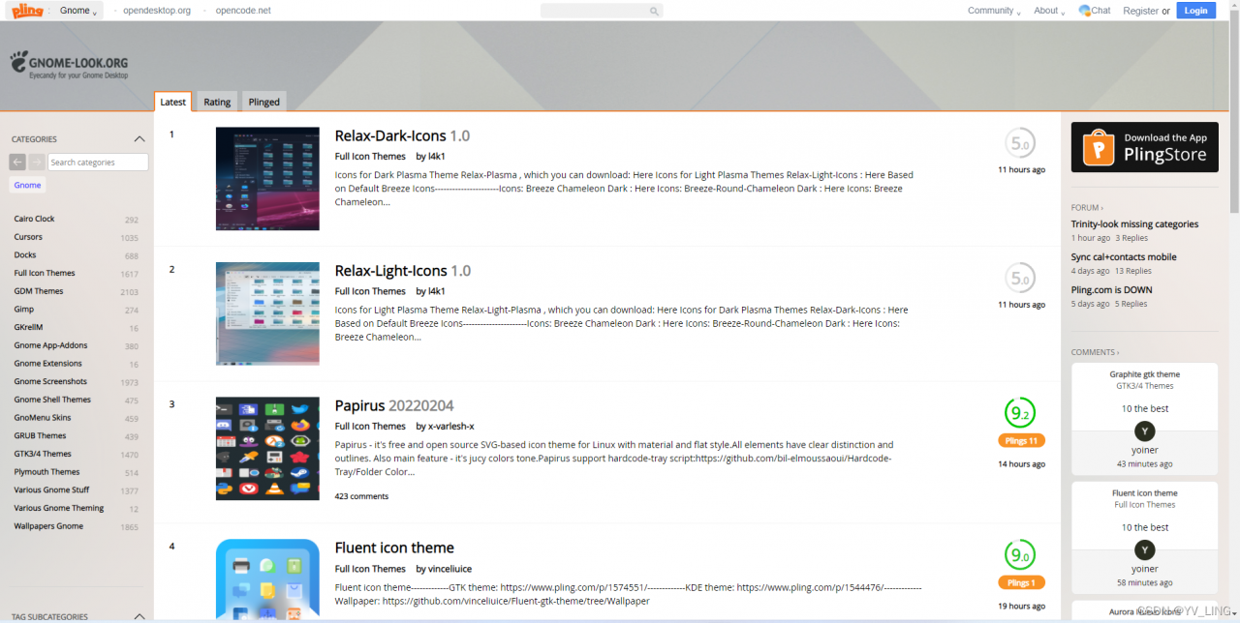Screen dimensions: 1240x623
Task: Switch to the Latest tab
Action: coord(173,102)
